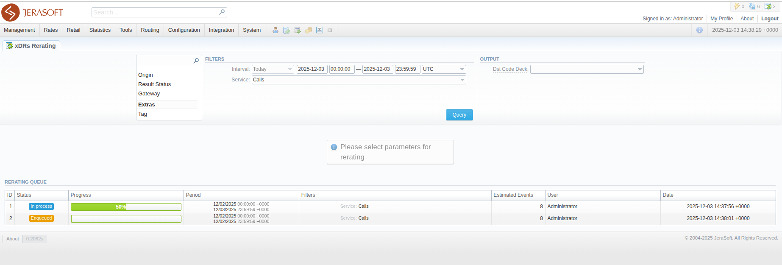782x265 pixels.
Task: Click the lightning bolt events indicator
Action: coord(737,6)
